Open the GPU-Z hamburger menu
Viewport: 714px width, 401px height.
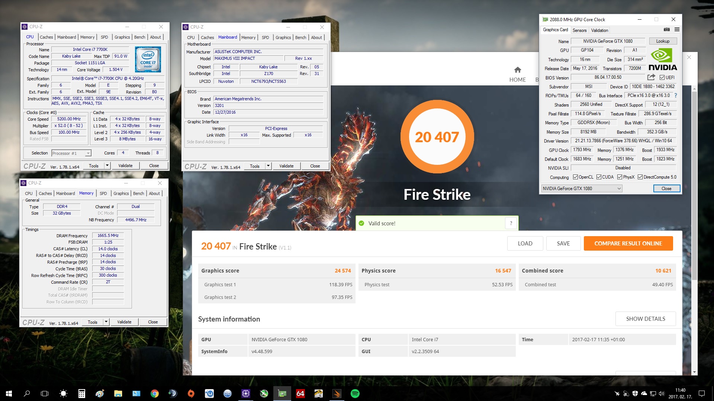point(677,30)
